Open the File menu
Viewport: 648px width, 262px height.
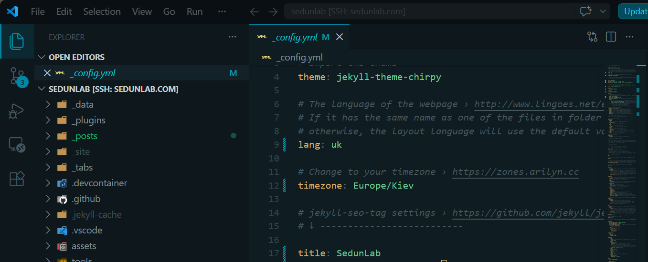[38, 12]
